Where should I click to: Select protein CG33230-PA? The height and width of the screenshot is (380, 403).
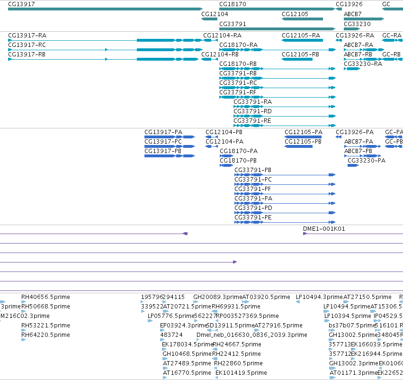353,165
